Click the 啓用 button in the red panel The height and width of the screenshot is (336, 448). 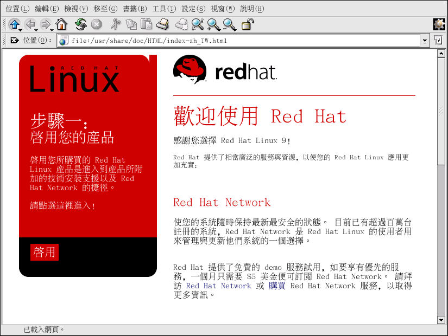(x=45, y=252)
